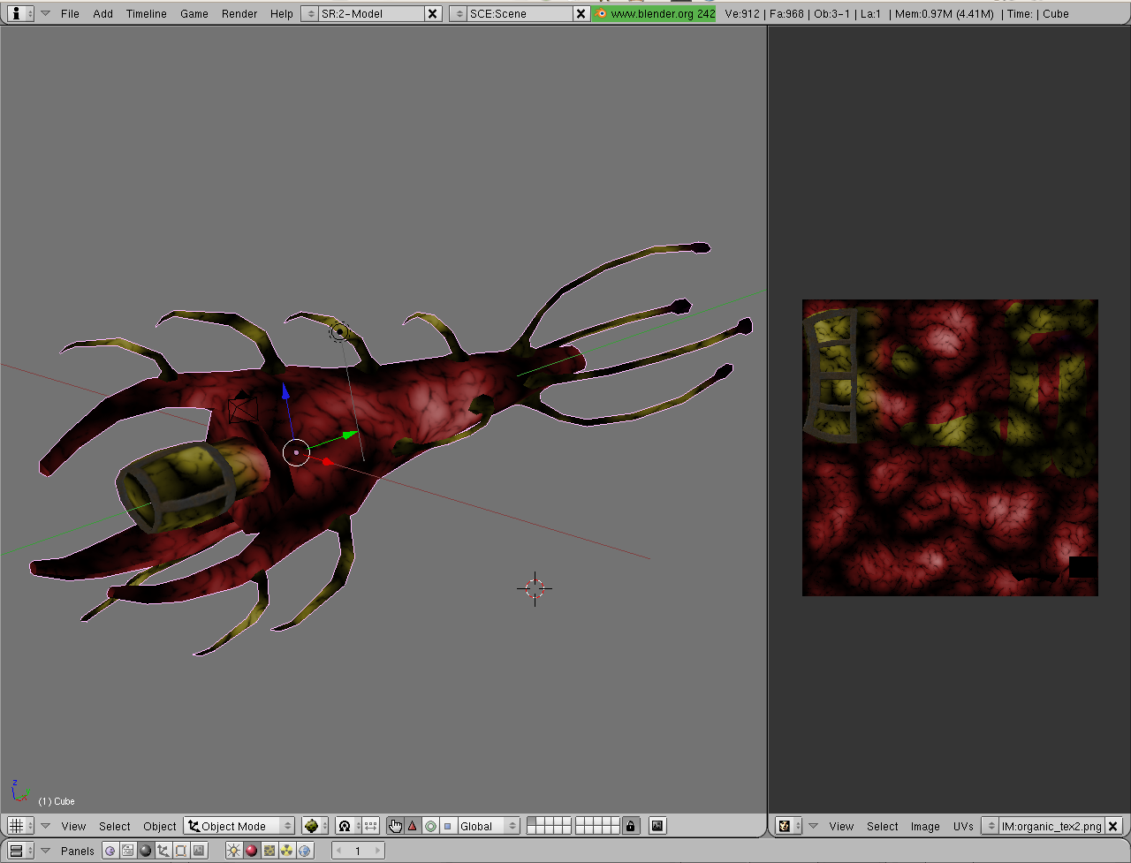The height and width of the screenshot is (863, 1131).
Task: Enable the rotate manipulator circle button
Action: (x=430, y=826)
